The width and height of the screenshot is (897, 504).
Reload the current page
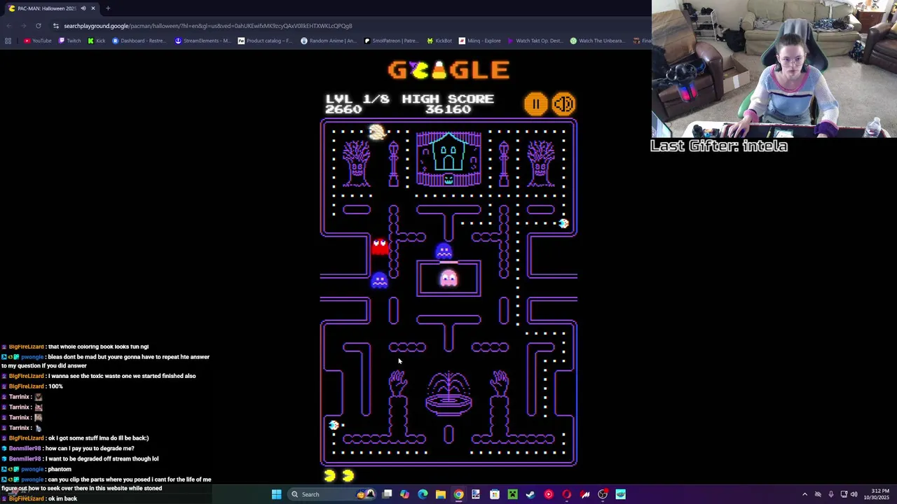pyautogui.click(x=39, y=26)
